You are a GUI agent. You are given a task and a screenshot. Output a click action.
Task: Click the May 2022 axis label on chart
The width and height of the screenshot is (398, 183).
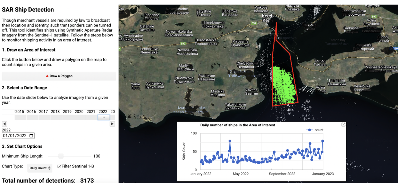(x=241, y=174)
